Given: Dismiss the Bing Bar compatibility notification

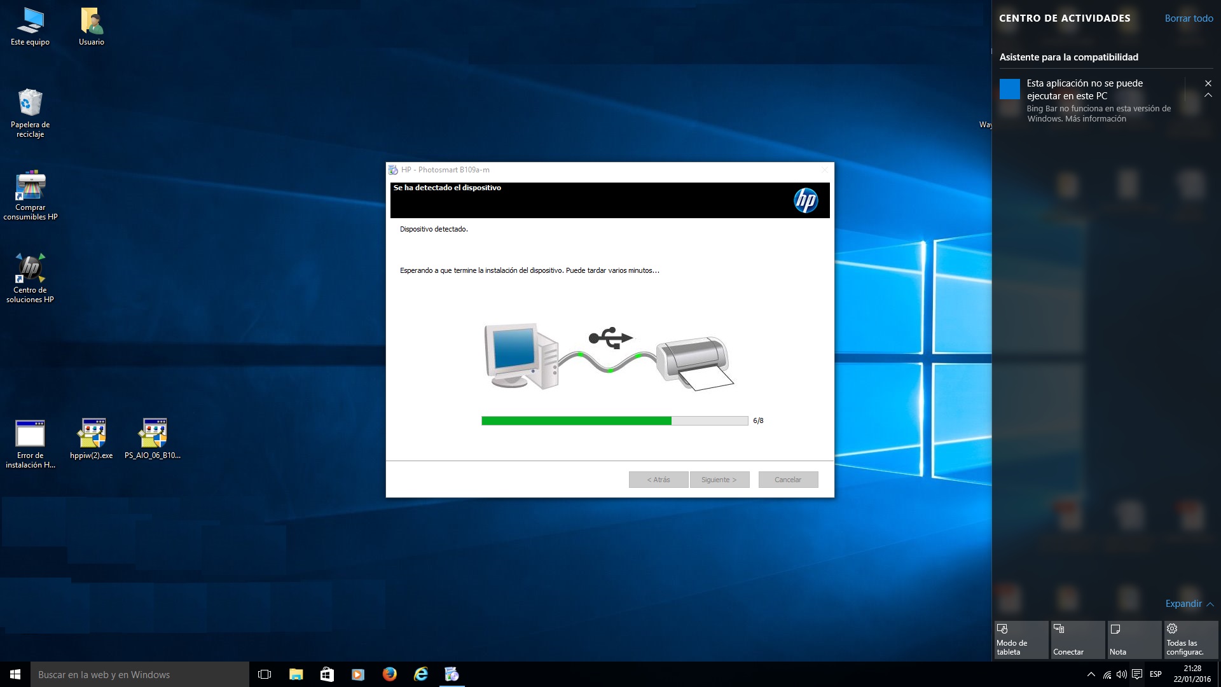Looking at the screenshot, I should coord(1208,83).
